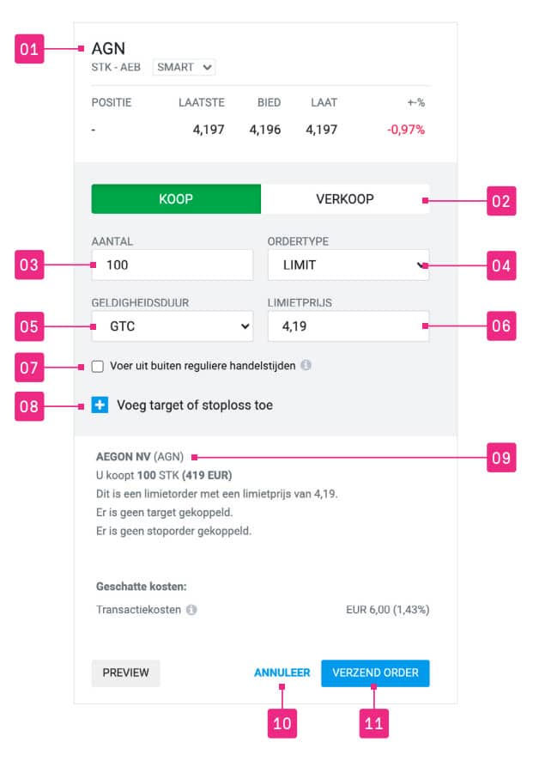
Task: Click the pink 01 annotation marker
Action: point(29,49)
